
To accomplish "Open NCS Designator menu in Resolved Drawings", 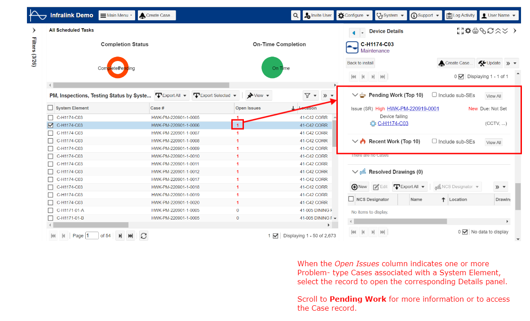I will point(457,187).
